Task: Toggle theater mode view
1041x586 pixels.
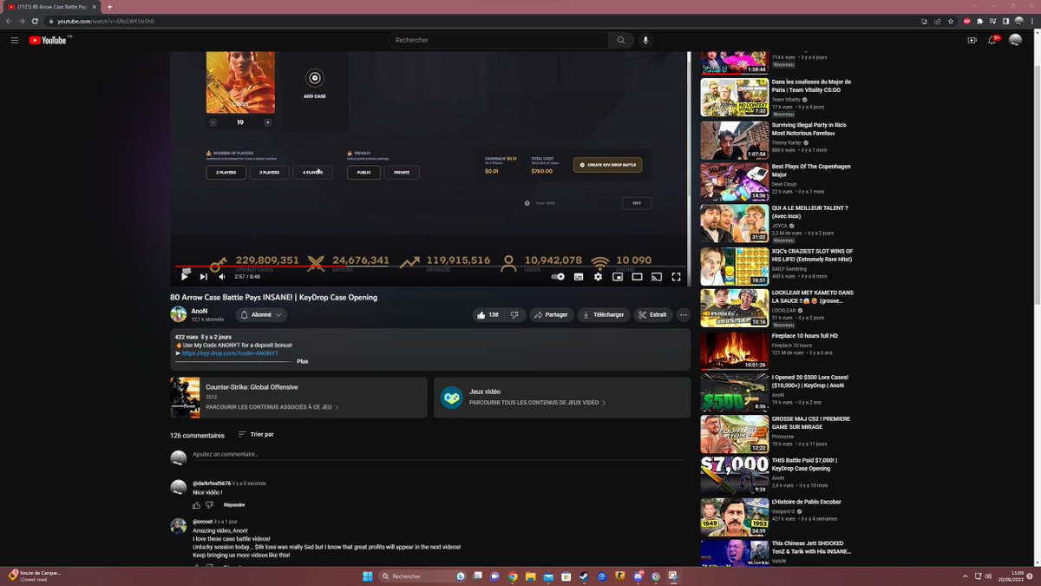Action: click(637, 276)
